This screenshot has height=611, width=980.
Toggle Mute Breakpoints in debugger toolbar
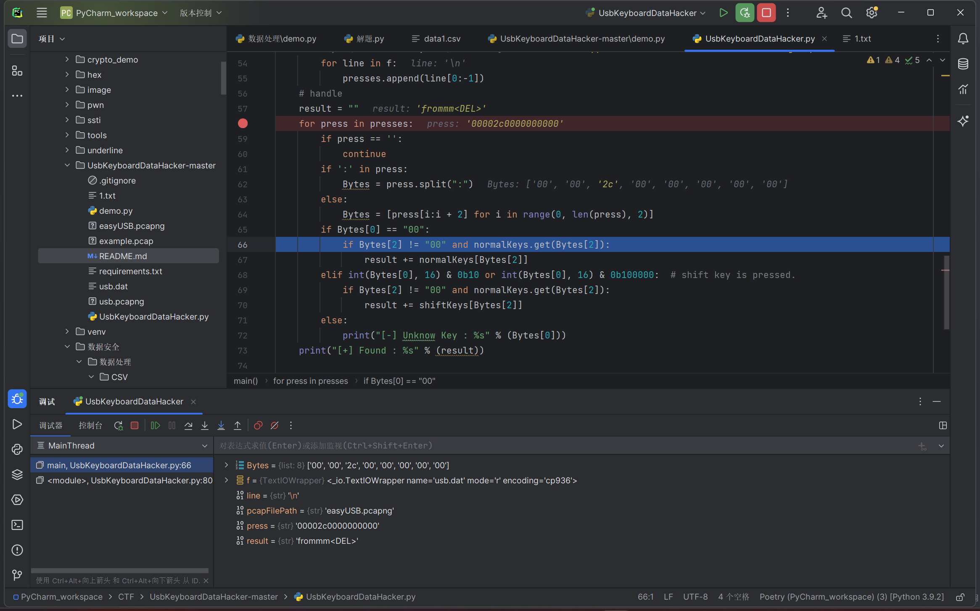(x=275, y=425)
